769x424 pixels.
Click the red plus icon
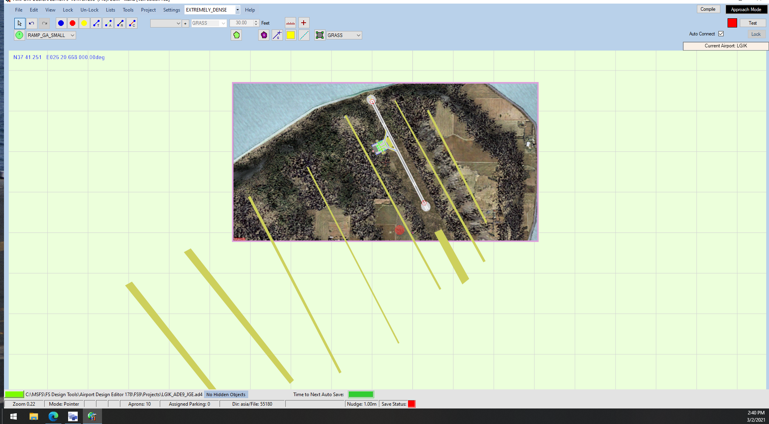click(x=304, y=23)
